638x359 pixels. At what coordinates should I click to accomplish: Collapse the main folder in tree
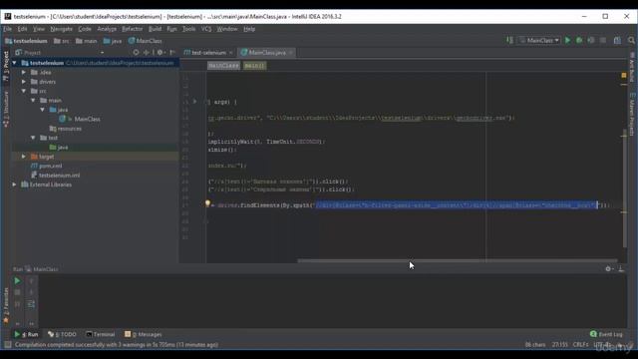point(33,100)
